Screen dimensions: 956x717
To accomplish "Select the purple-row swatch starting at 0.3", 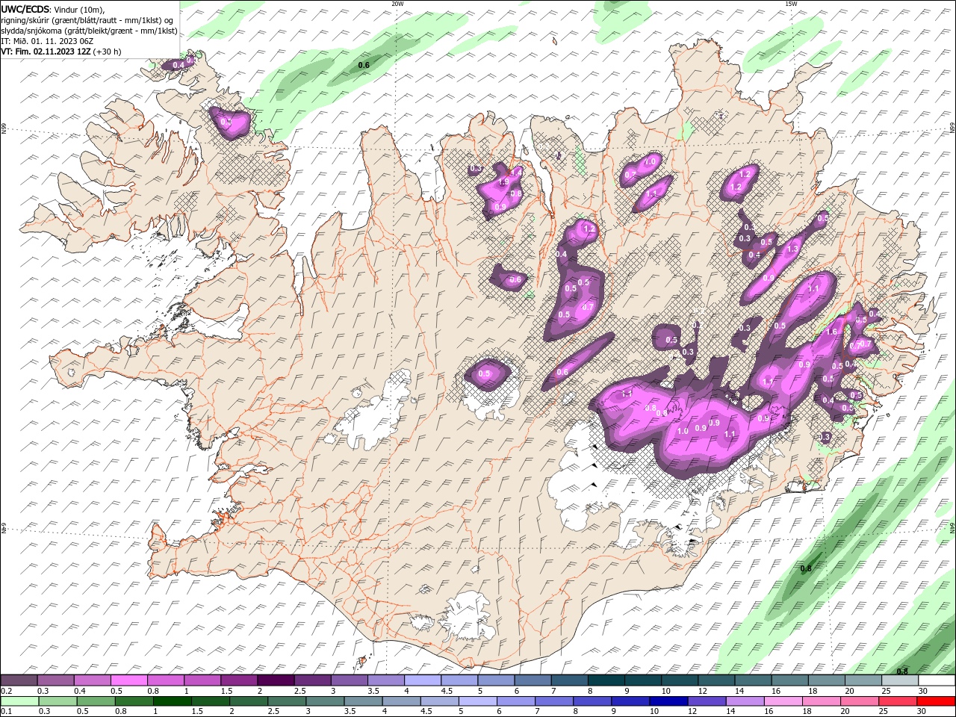I will coord(55,680).
